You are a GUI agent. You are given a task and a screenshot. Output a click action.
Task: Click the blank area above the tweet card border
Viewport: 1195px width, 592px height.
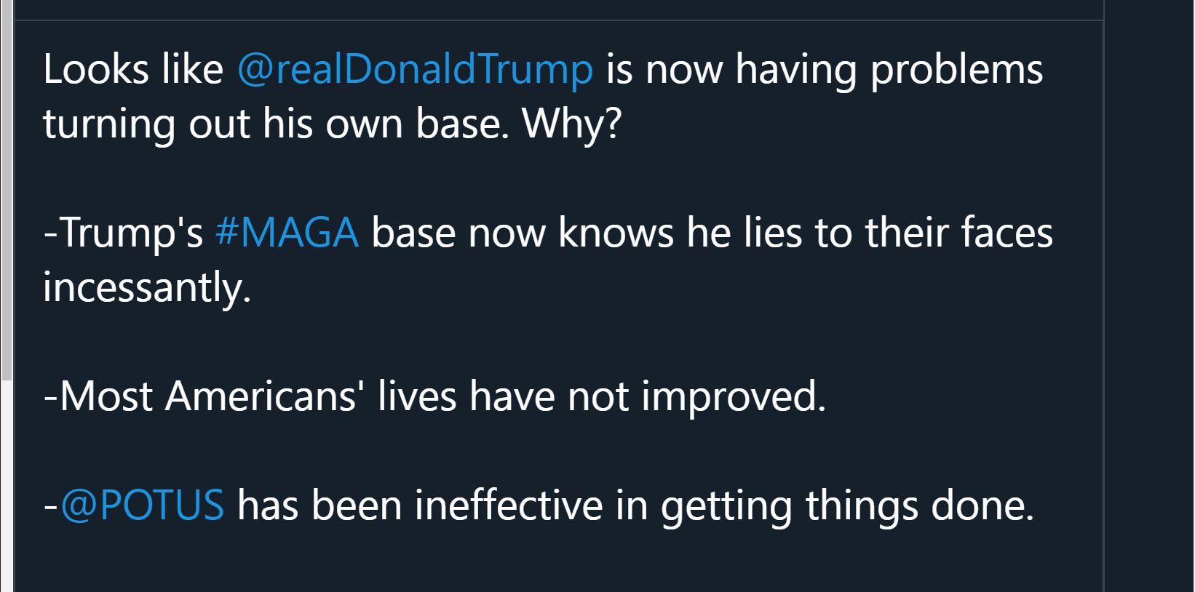[559, 9]
